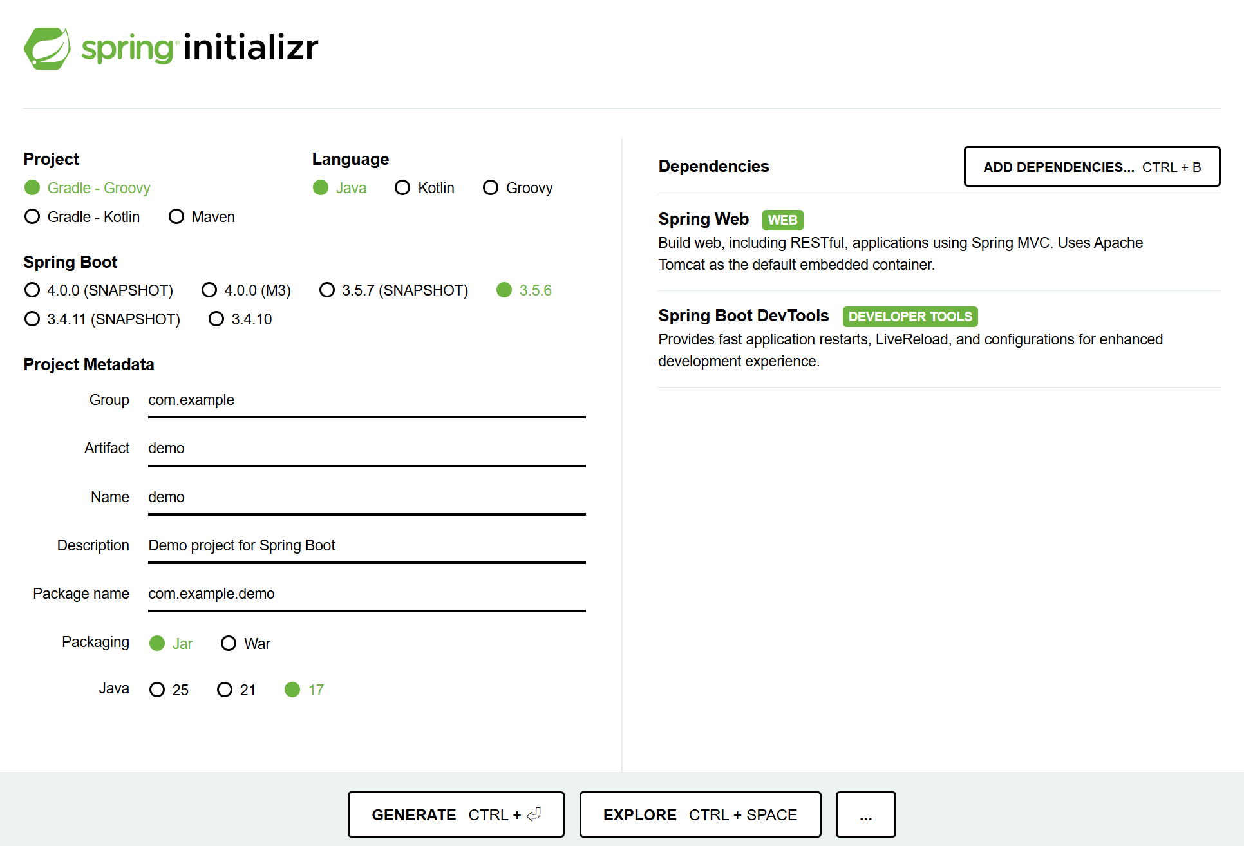Focus the Group input field
The height and width of the screenshot is (846, 1244).
[366, 400]
